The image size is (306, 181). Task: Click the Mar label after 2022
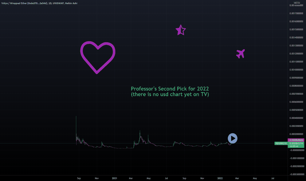tap(237, 178)
